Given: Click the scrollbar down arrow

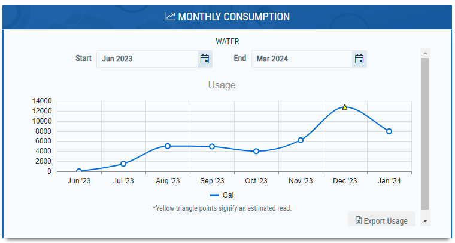Looking at the screenshot, I should (426, 221).
